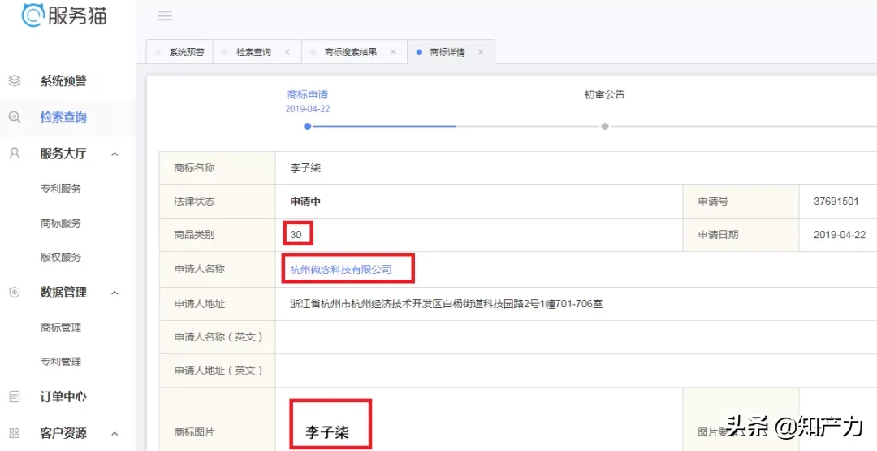
Task: Open 版权服务 submenu item
Action: tap(61, 258)
